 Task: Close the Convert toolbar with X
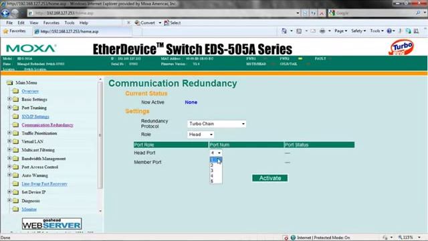click(128, 23)
